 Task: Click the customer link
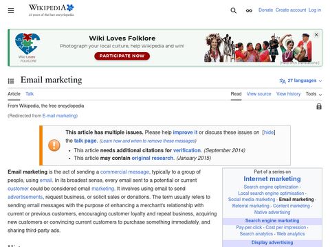(18, 189)
